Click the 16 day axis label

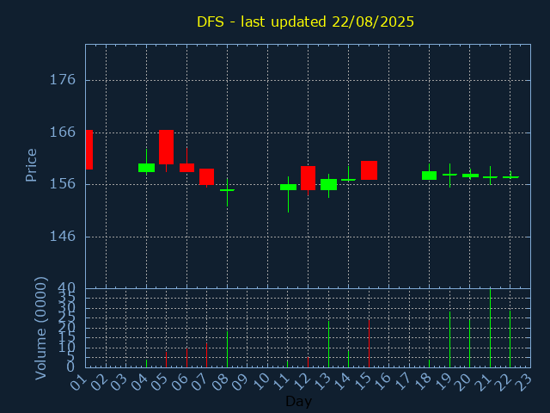(x=382, y=382)
